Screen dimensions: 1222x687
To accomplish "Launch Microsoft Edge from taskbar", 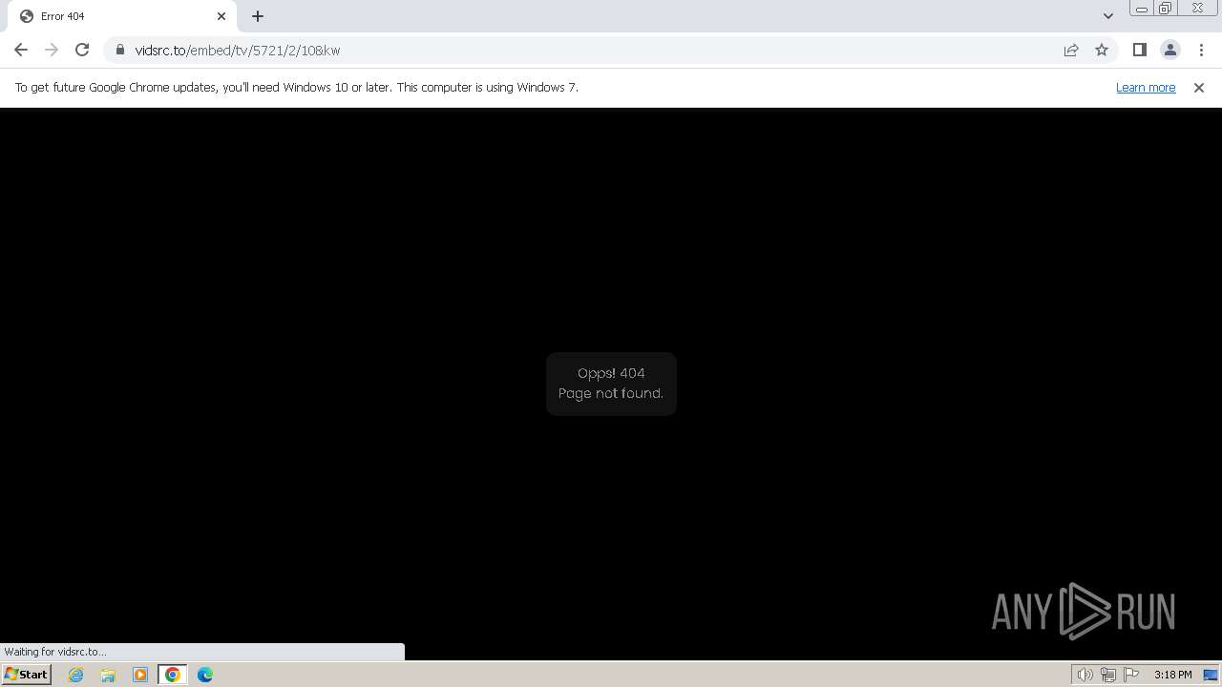I will [x=205, y=675].
